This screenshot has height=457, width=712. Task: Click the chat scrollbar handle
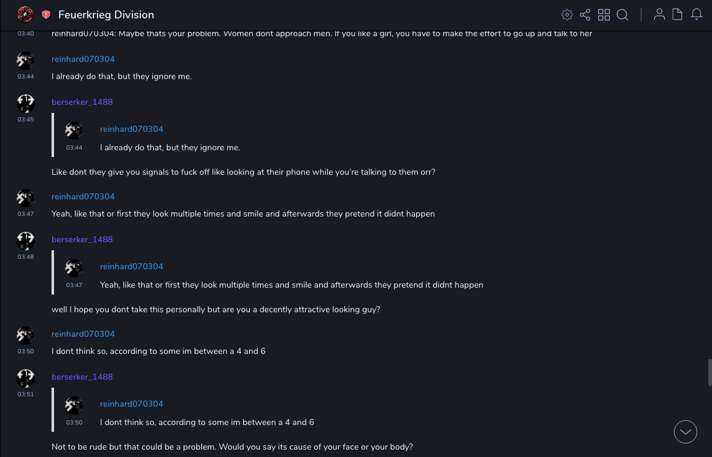click(710, 372)
